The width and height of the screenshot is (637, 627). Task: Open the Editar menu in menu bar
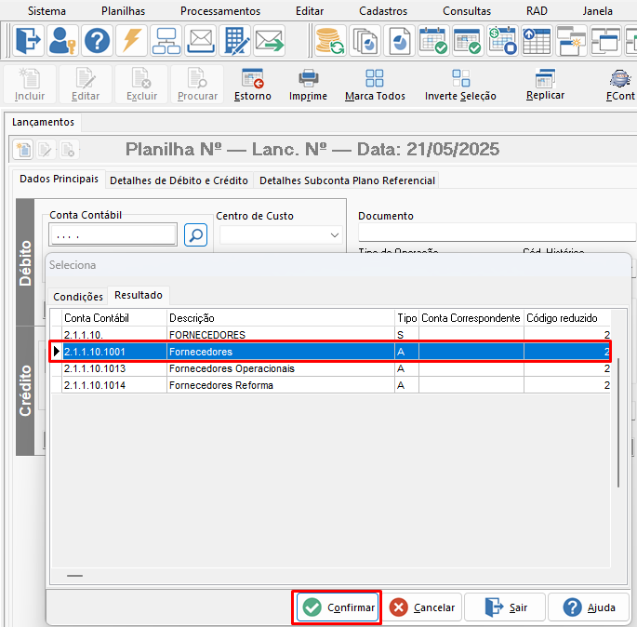point(310,11)
